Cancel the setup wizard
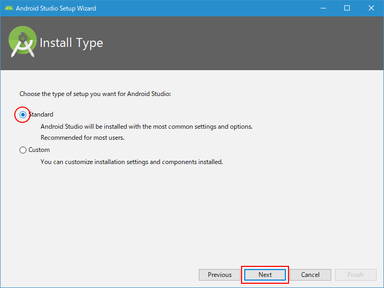This screenshot has height=288, width=384. click(310, 275)
